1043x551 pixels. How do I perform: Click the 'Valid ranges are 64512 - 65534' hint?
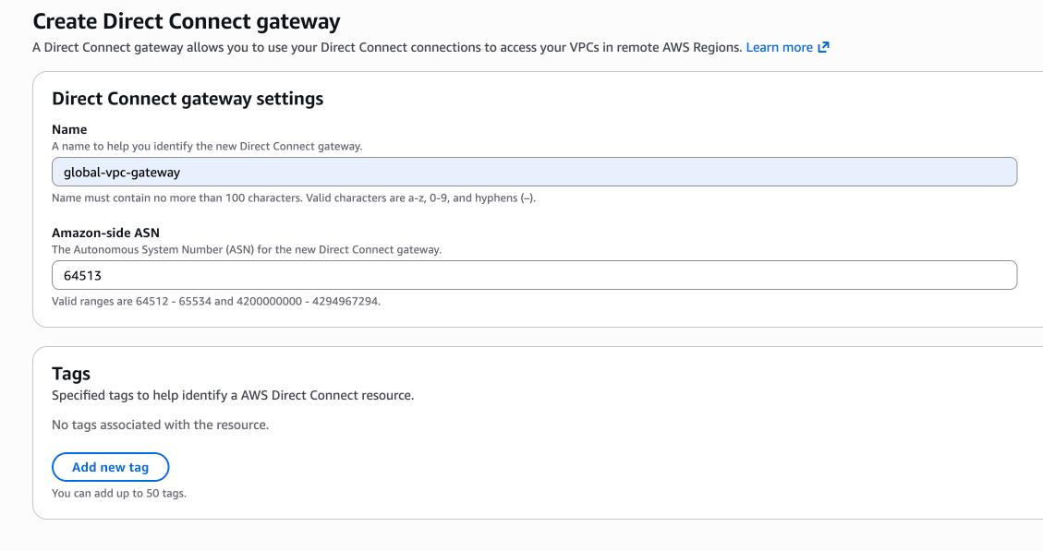click(216, 301)
